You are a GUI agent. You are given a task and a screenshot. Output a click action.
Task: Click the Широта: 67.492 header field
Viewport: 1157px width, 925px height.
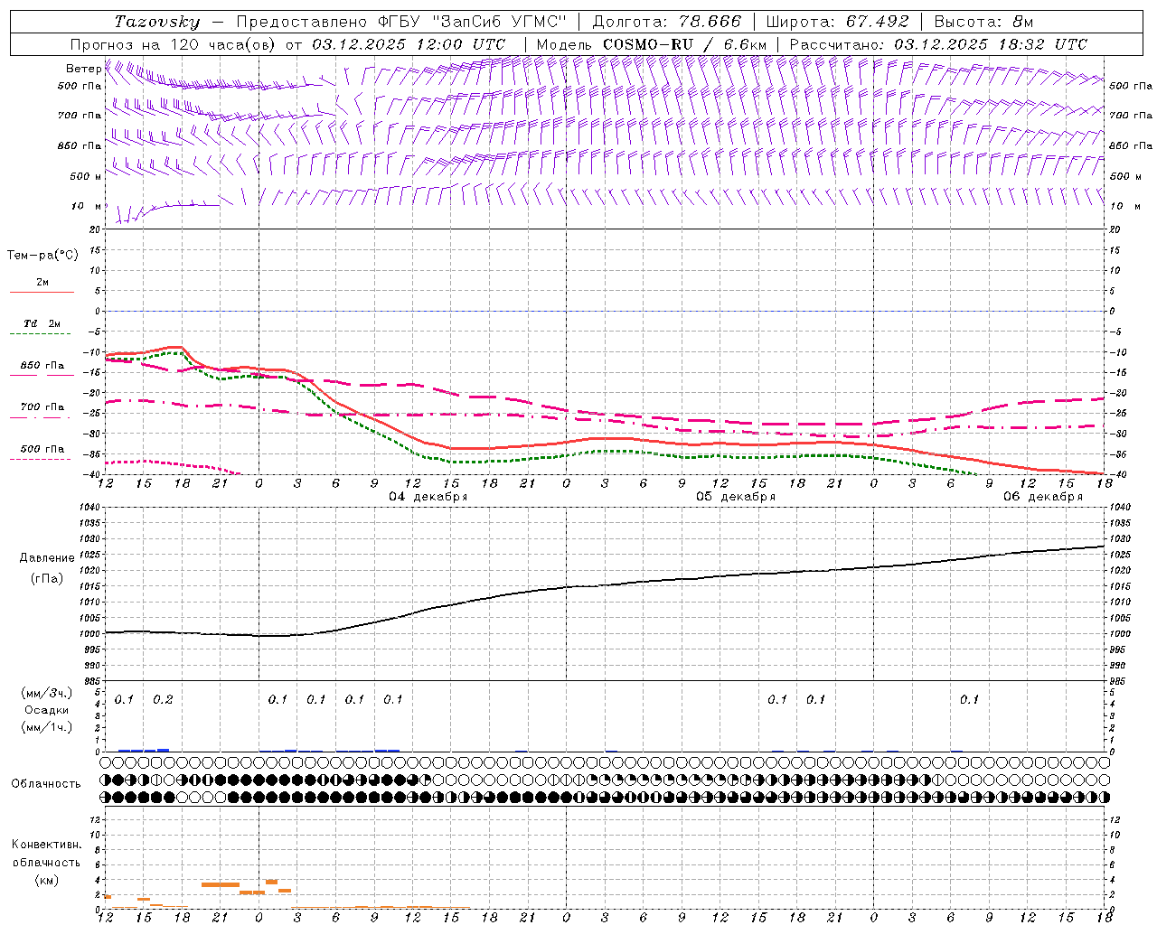pyautogui.click(x=837, y=22)
